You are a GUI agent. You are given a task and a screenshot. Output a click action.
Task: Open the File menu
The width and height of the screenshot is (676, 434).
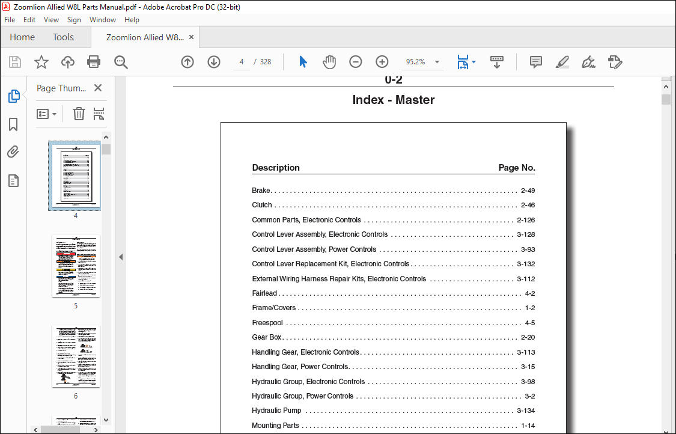[x=10, y=20]
